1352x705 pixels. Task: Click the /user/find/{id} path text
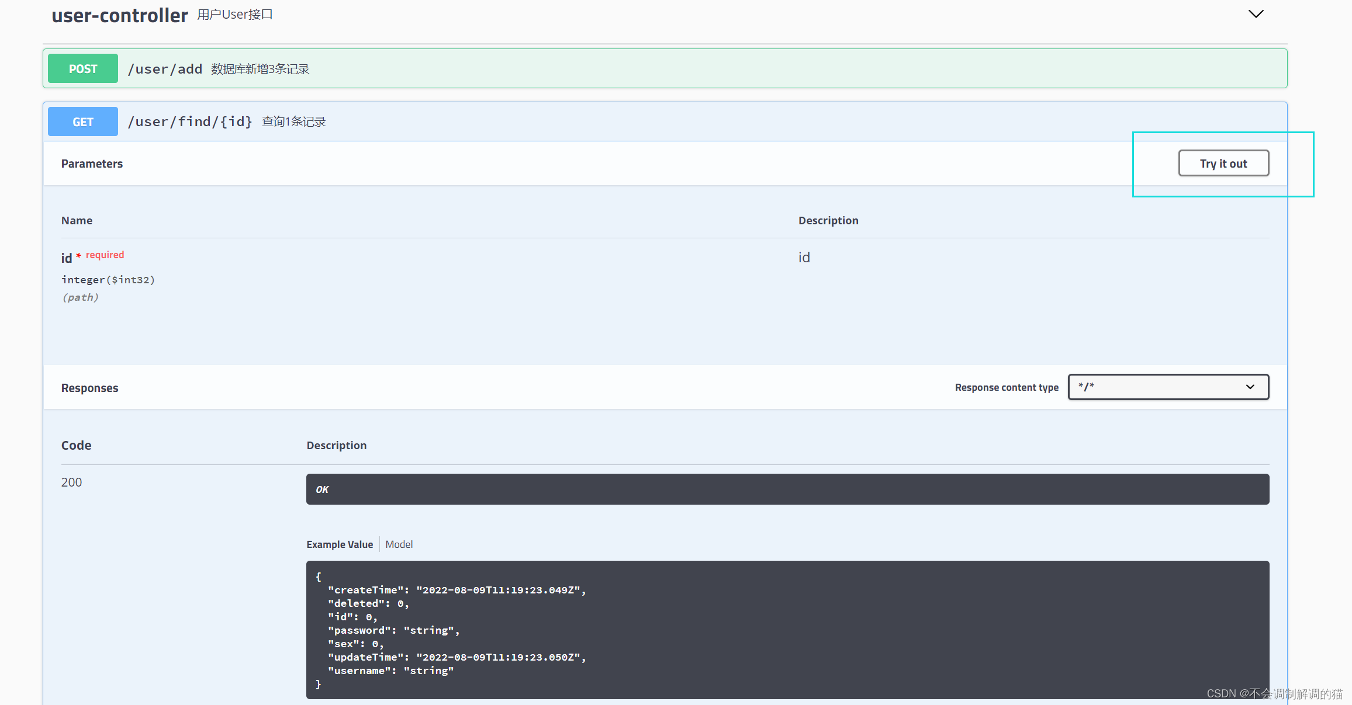coord(190,121)
